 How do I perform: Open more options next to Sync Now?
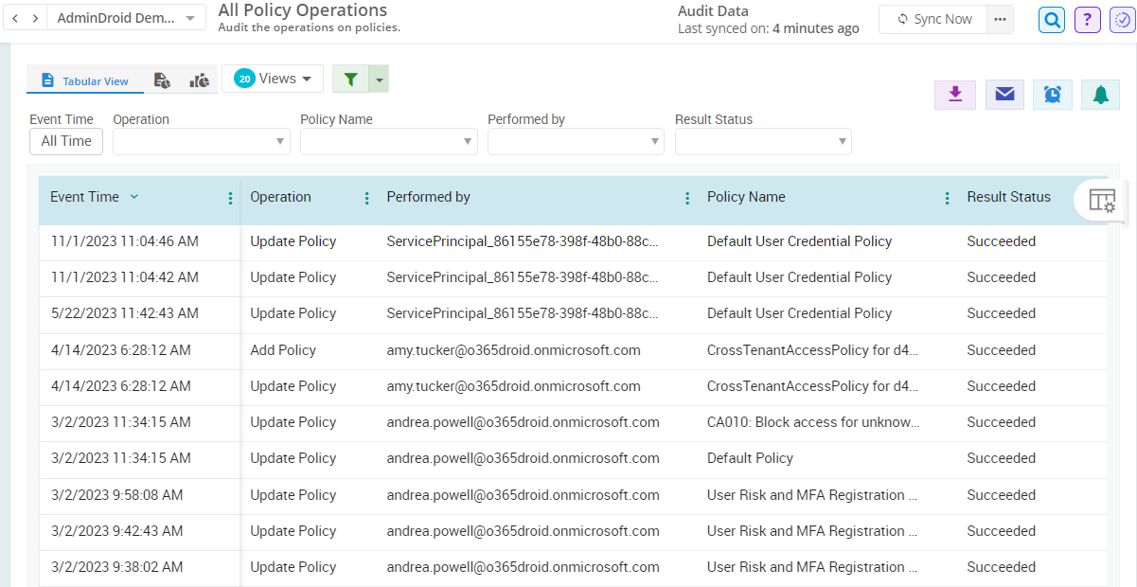tap(1001, 19)
